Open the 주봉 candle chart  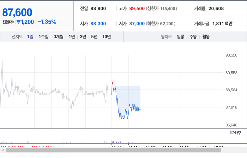pyautogui.click(x=193, y=37)
